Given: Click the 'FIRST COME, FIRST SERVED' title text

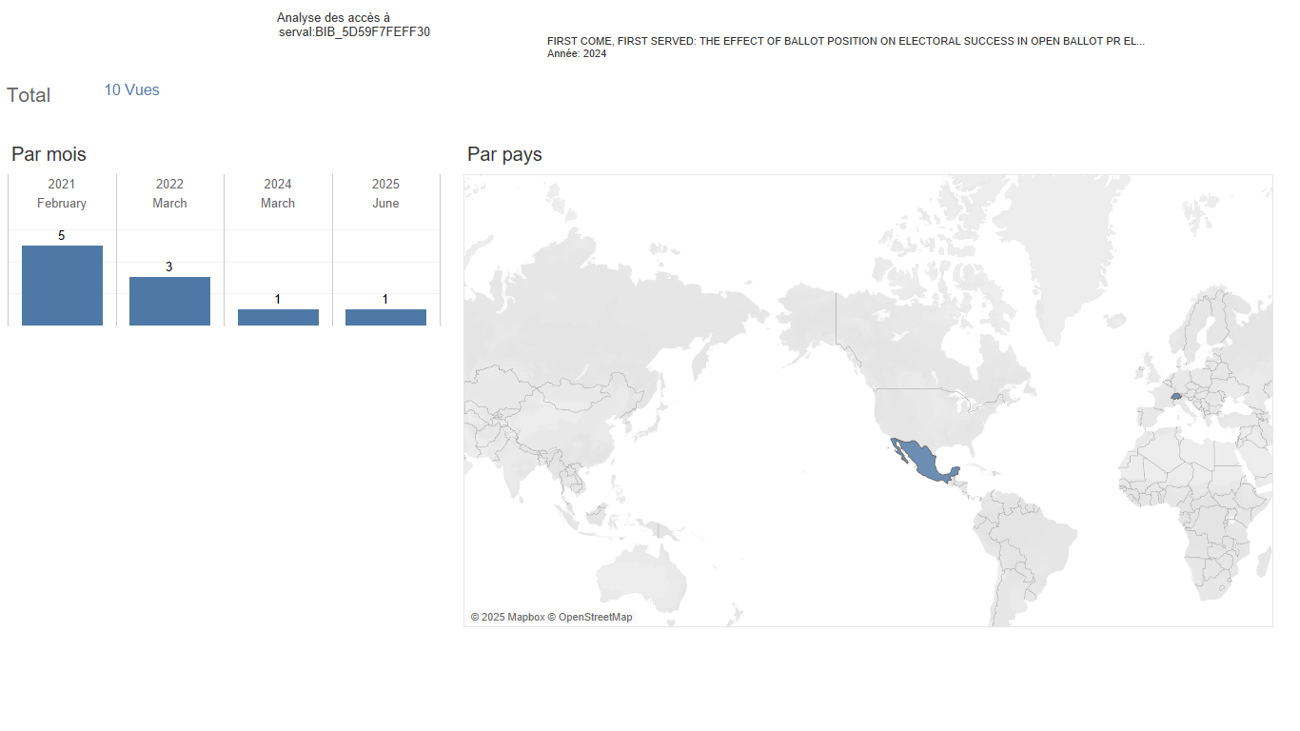Looking at the screenshot, I should click(x=846, y=42).
